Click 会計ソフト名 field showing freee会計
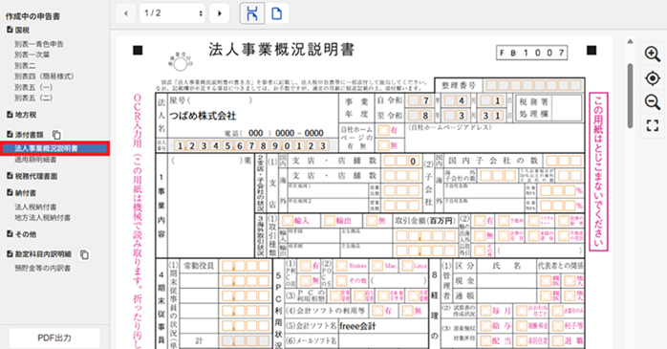Screen dimensions: 667x349 [383, 326]
